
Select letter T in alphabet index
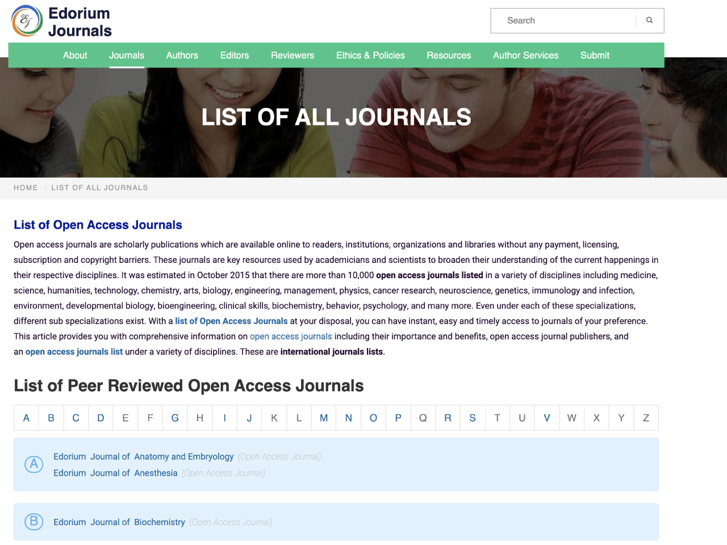(x=498, y=418)
